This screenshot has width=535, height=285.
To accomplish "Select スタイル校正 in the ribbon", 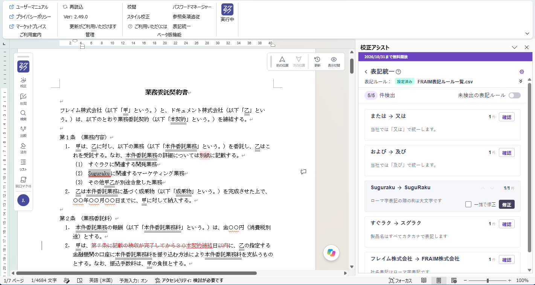I will pos(138,17).
